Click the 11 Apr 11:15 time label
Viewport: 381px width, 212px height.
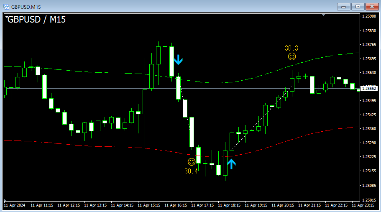pos(42,205)
